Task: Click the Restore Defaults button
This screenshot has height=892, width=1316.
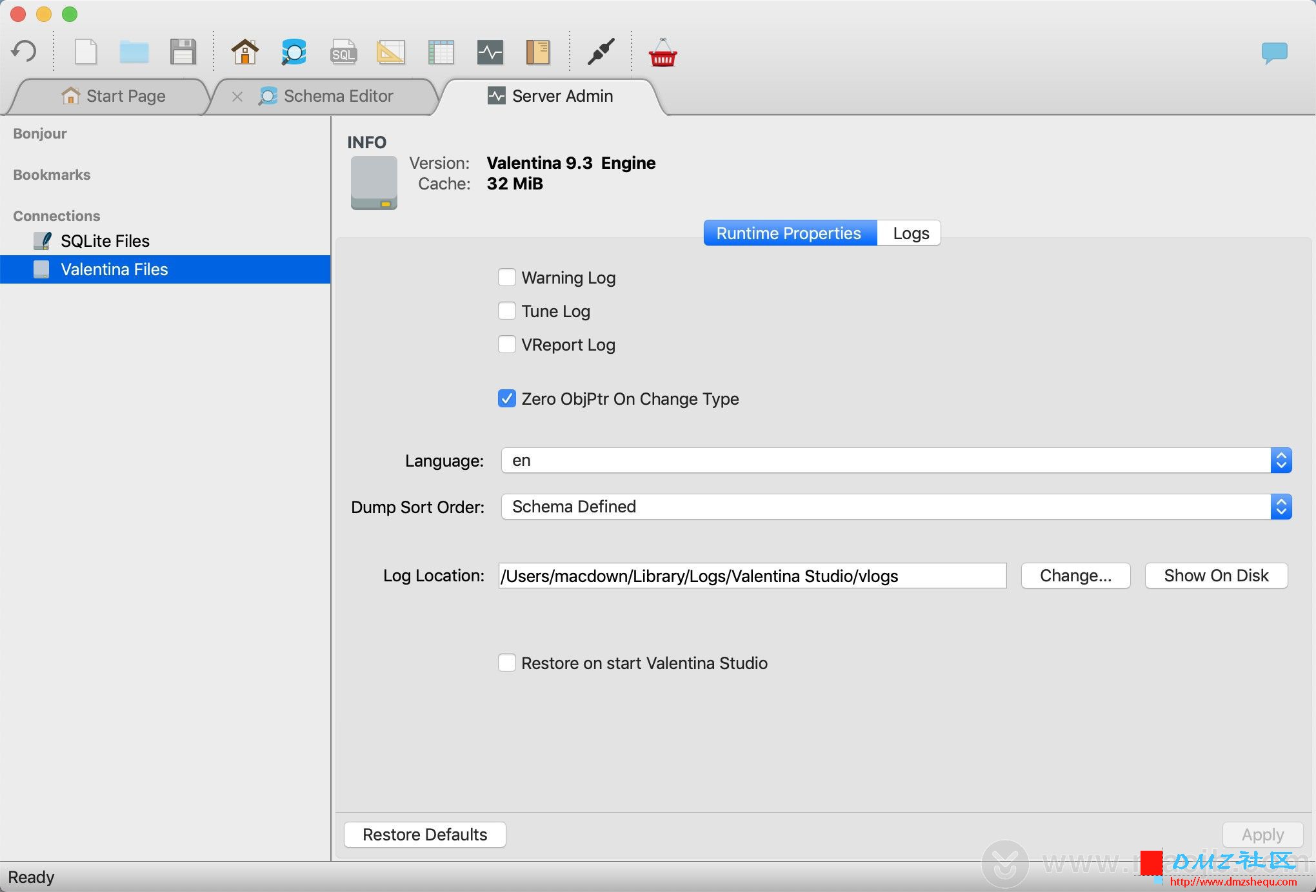Action: point(424,834)
